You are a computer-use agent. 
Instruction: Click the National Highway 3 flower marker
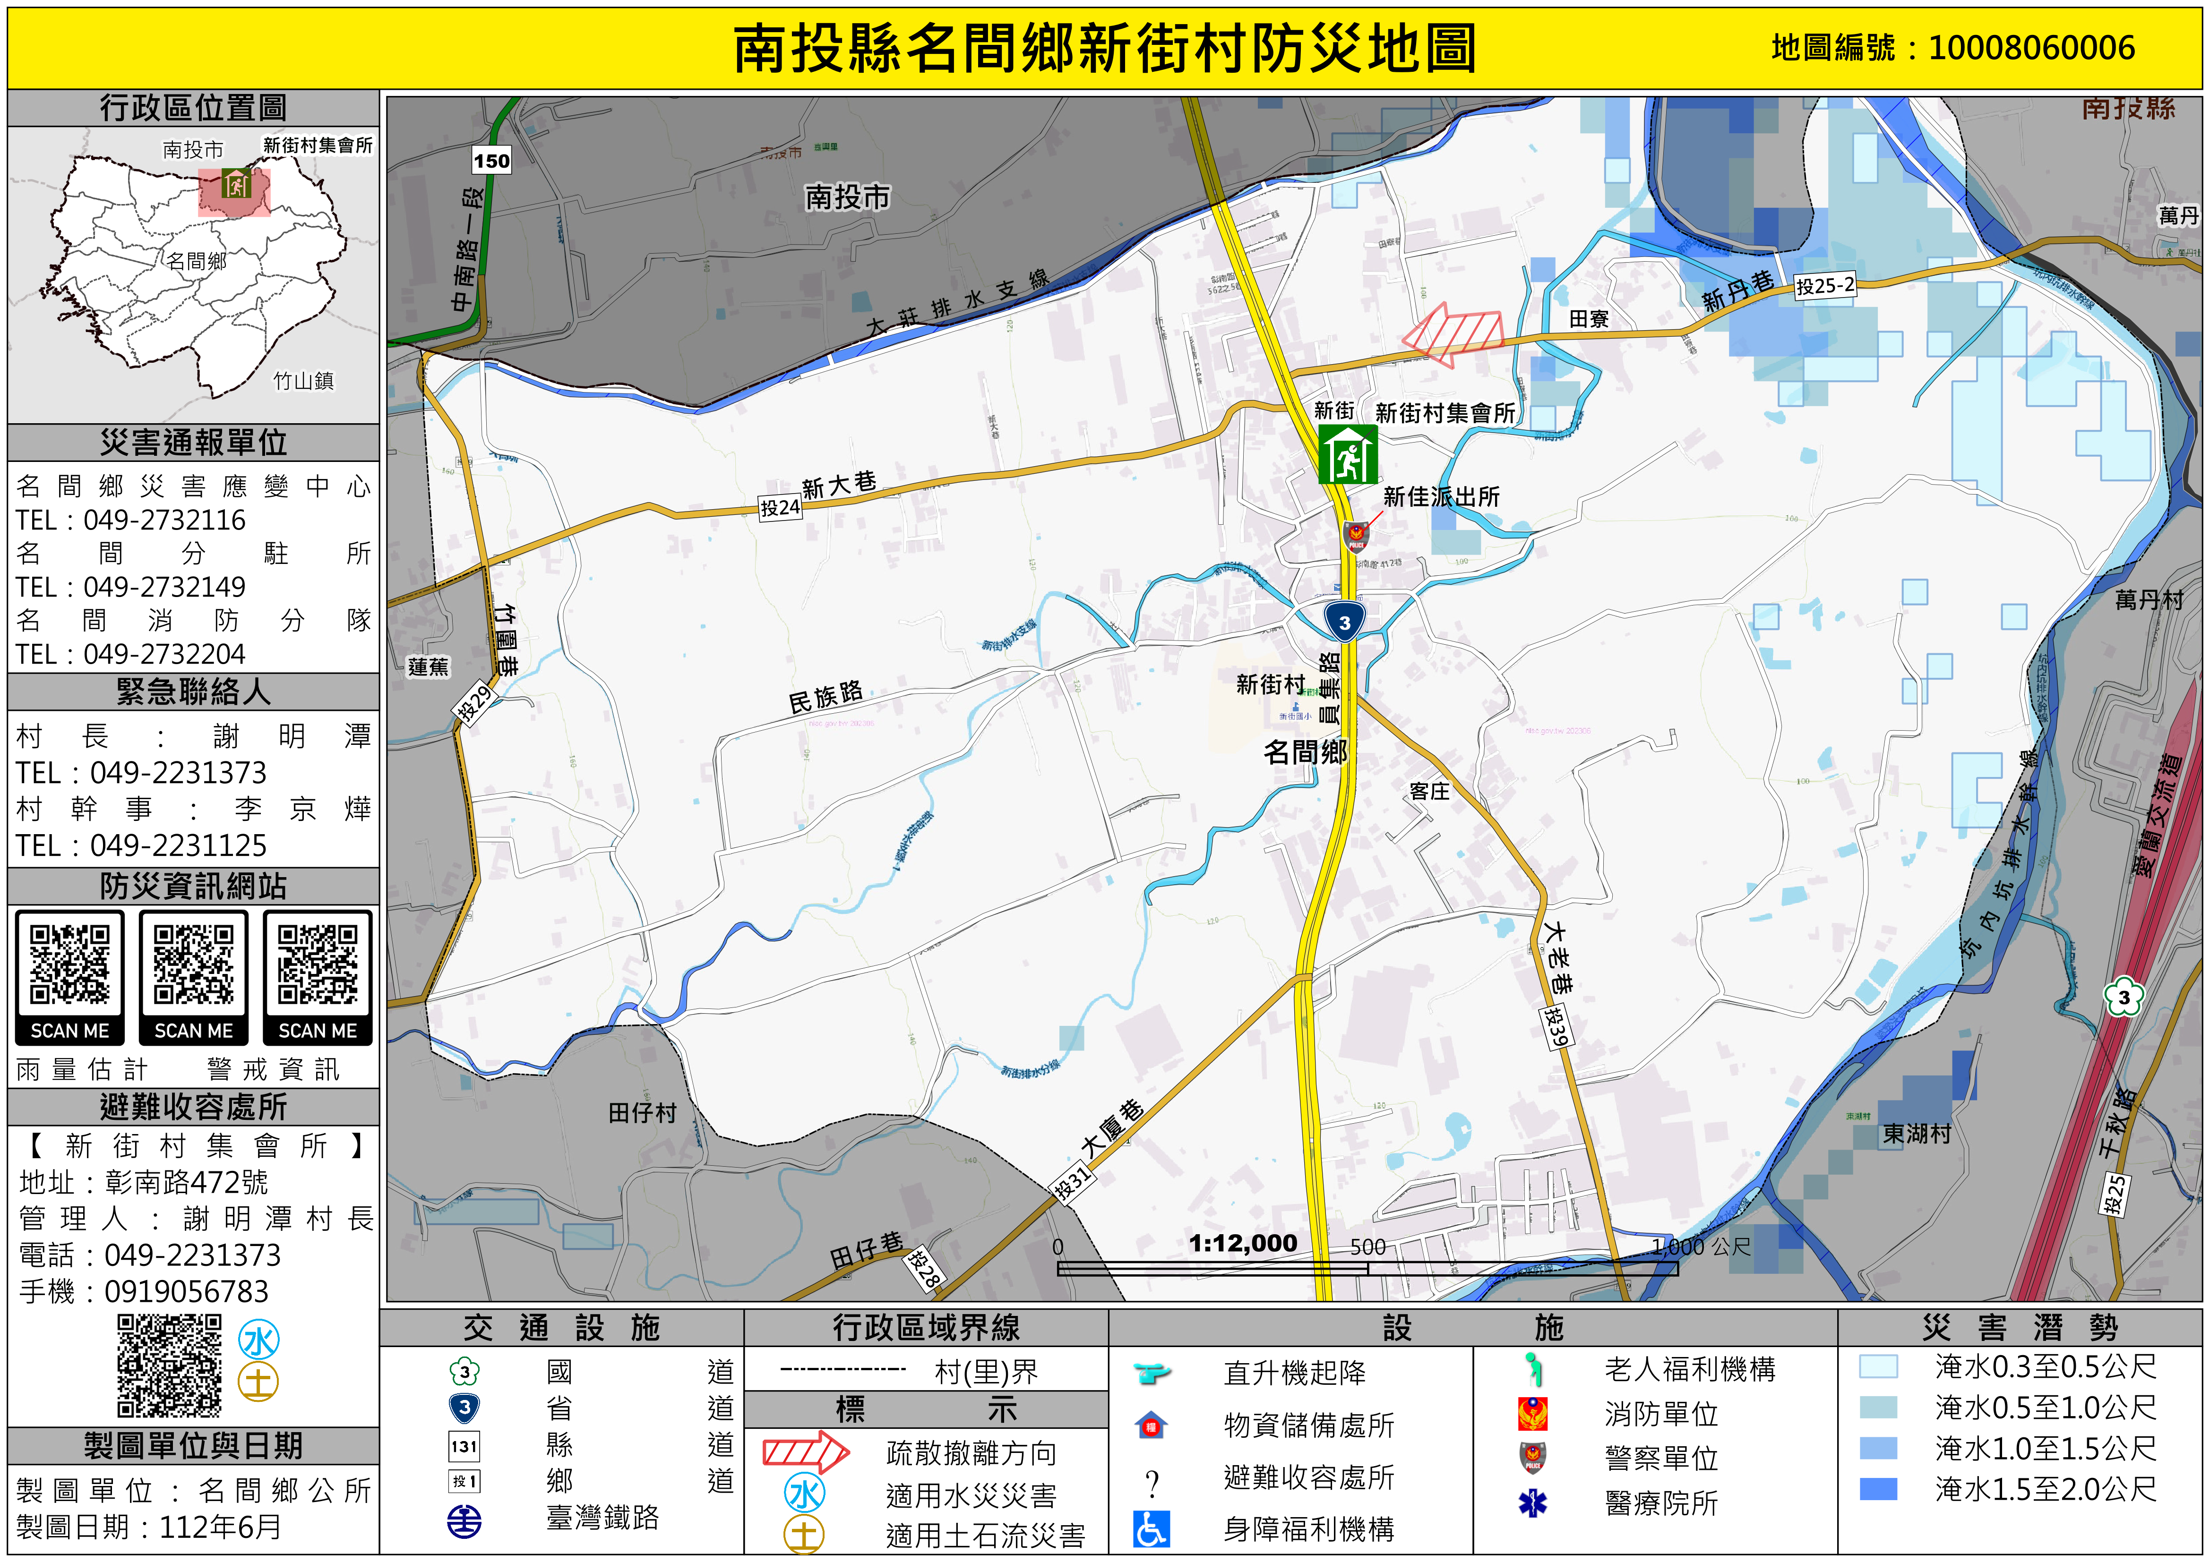(2124, 997)
